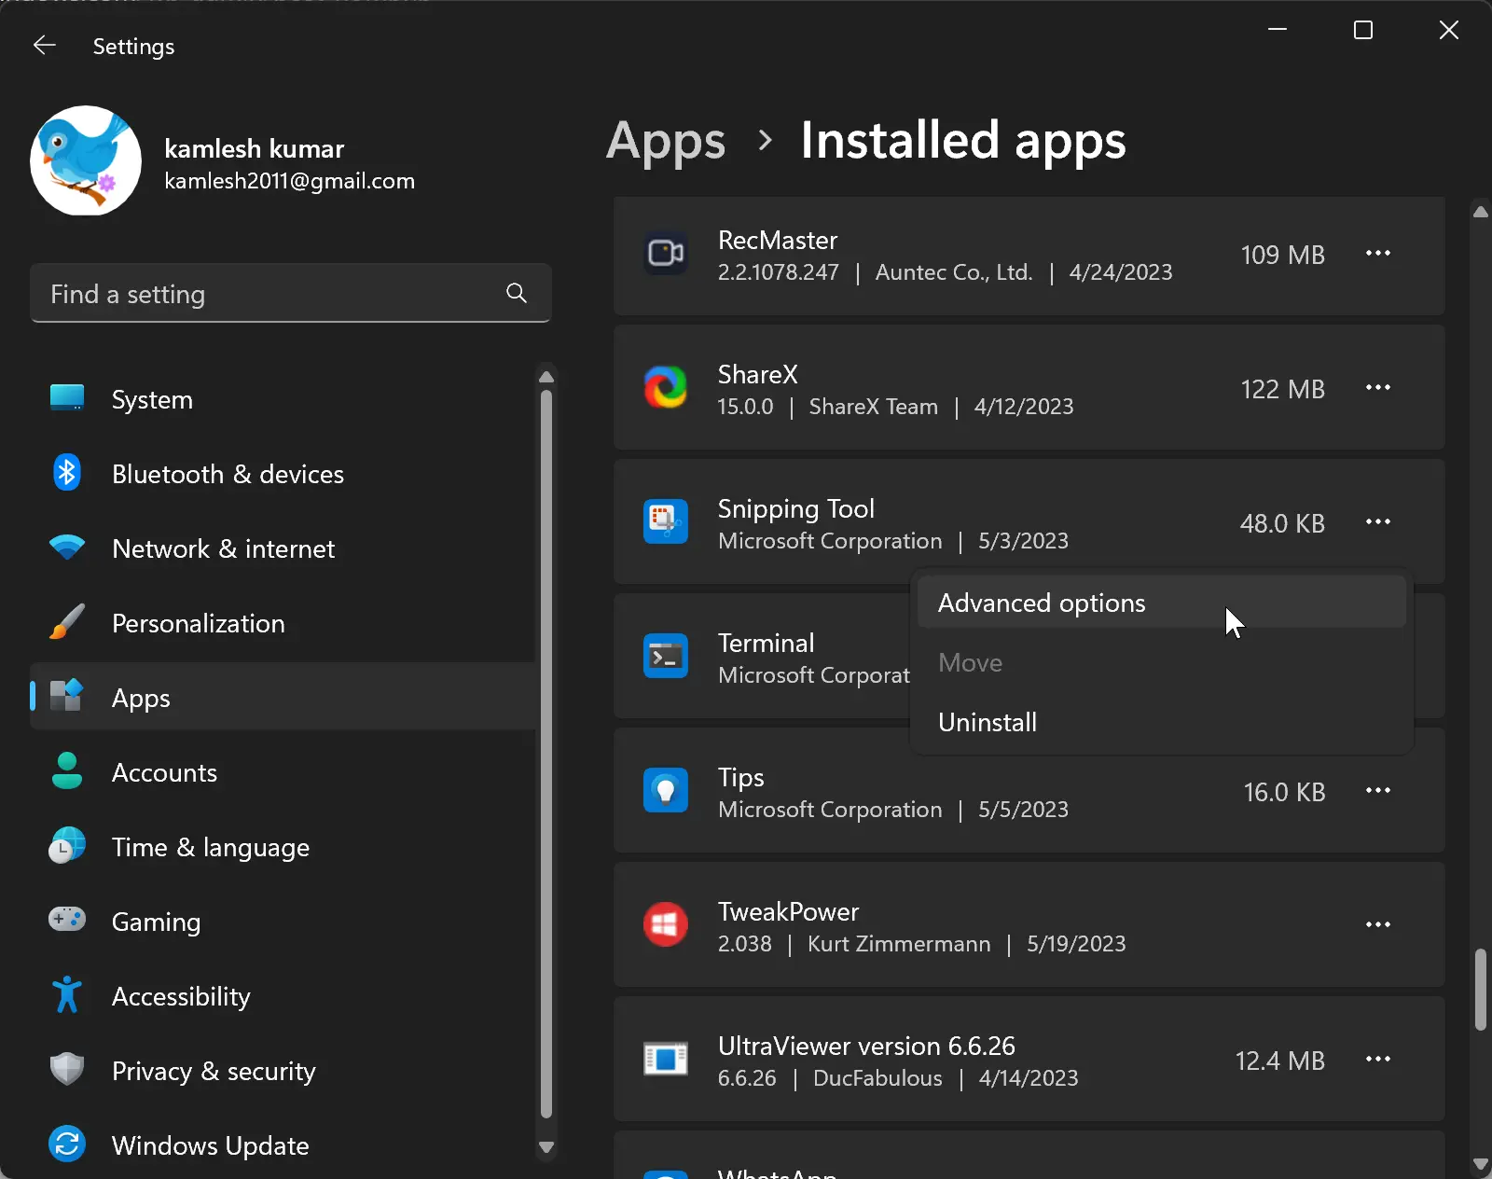Click the RecMaster app icon
The image size is (1492, 1179).
pos(666,254)
